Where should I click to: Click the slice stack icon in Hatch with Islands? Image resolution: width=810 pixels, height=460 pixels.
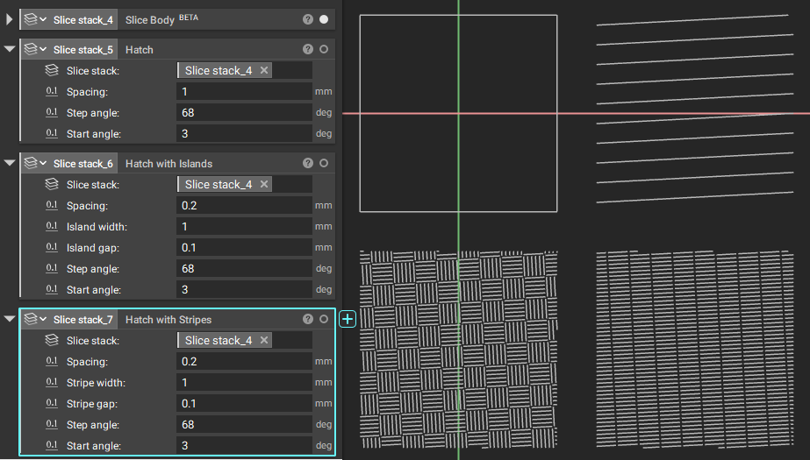tap(52, 184)
